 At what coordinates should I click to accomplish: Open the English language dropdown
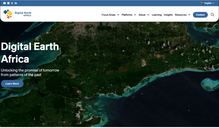tap(207, 3)
